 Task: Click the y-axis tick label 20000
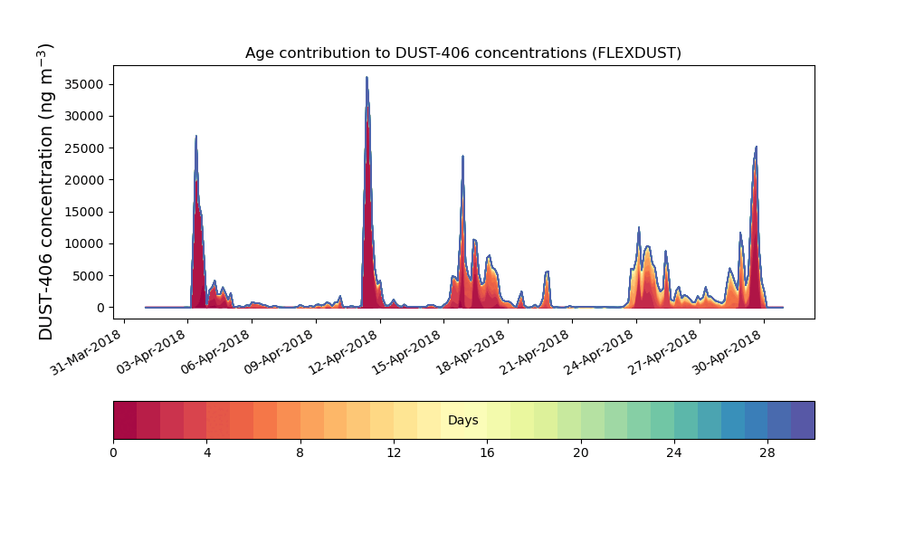point(84,180)
